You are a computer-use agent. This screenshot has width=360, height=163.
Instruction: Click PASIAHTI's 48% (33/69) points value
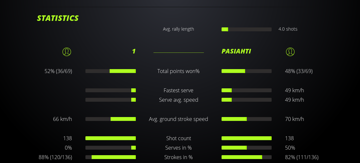(299, 71)
